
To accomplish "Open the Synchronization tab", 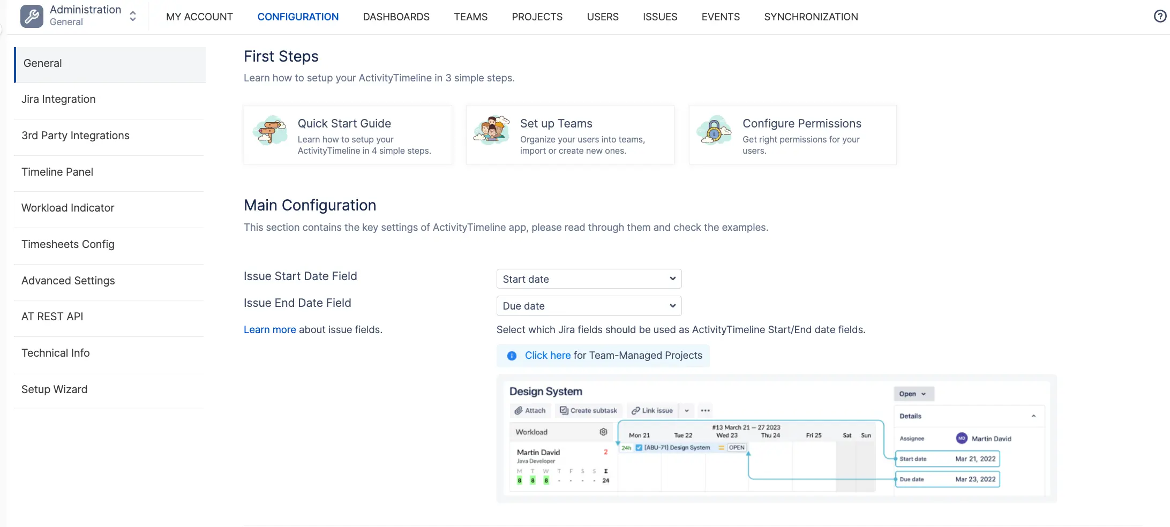I will tap(811, 17).
